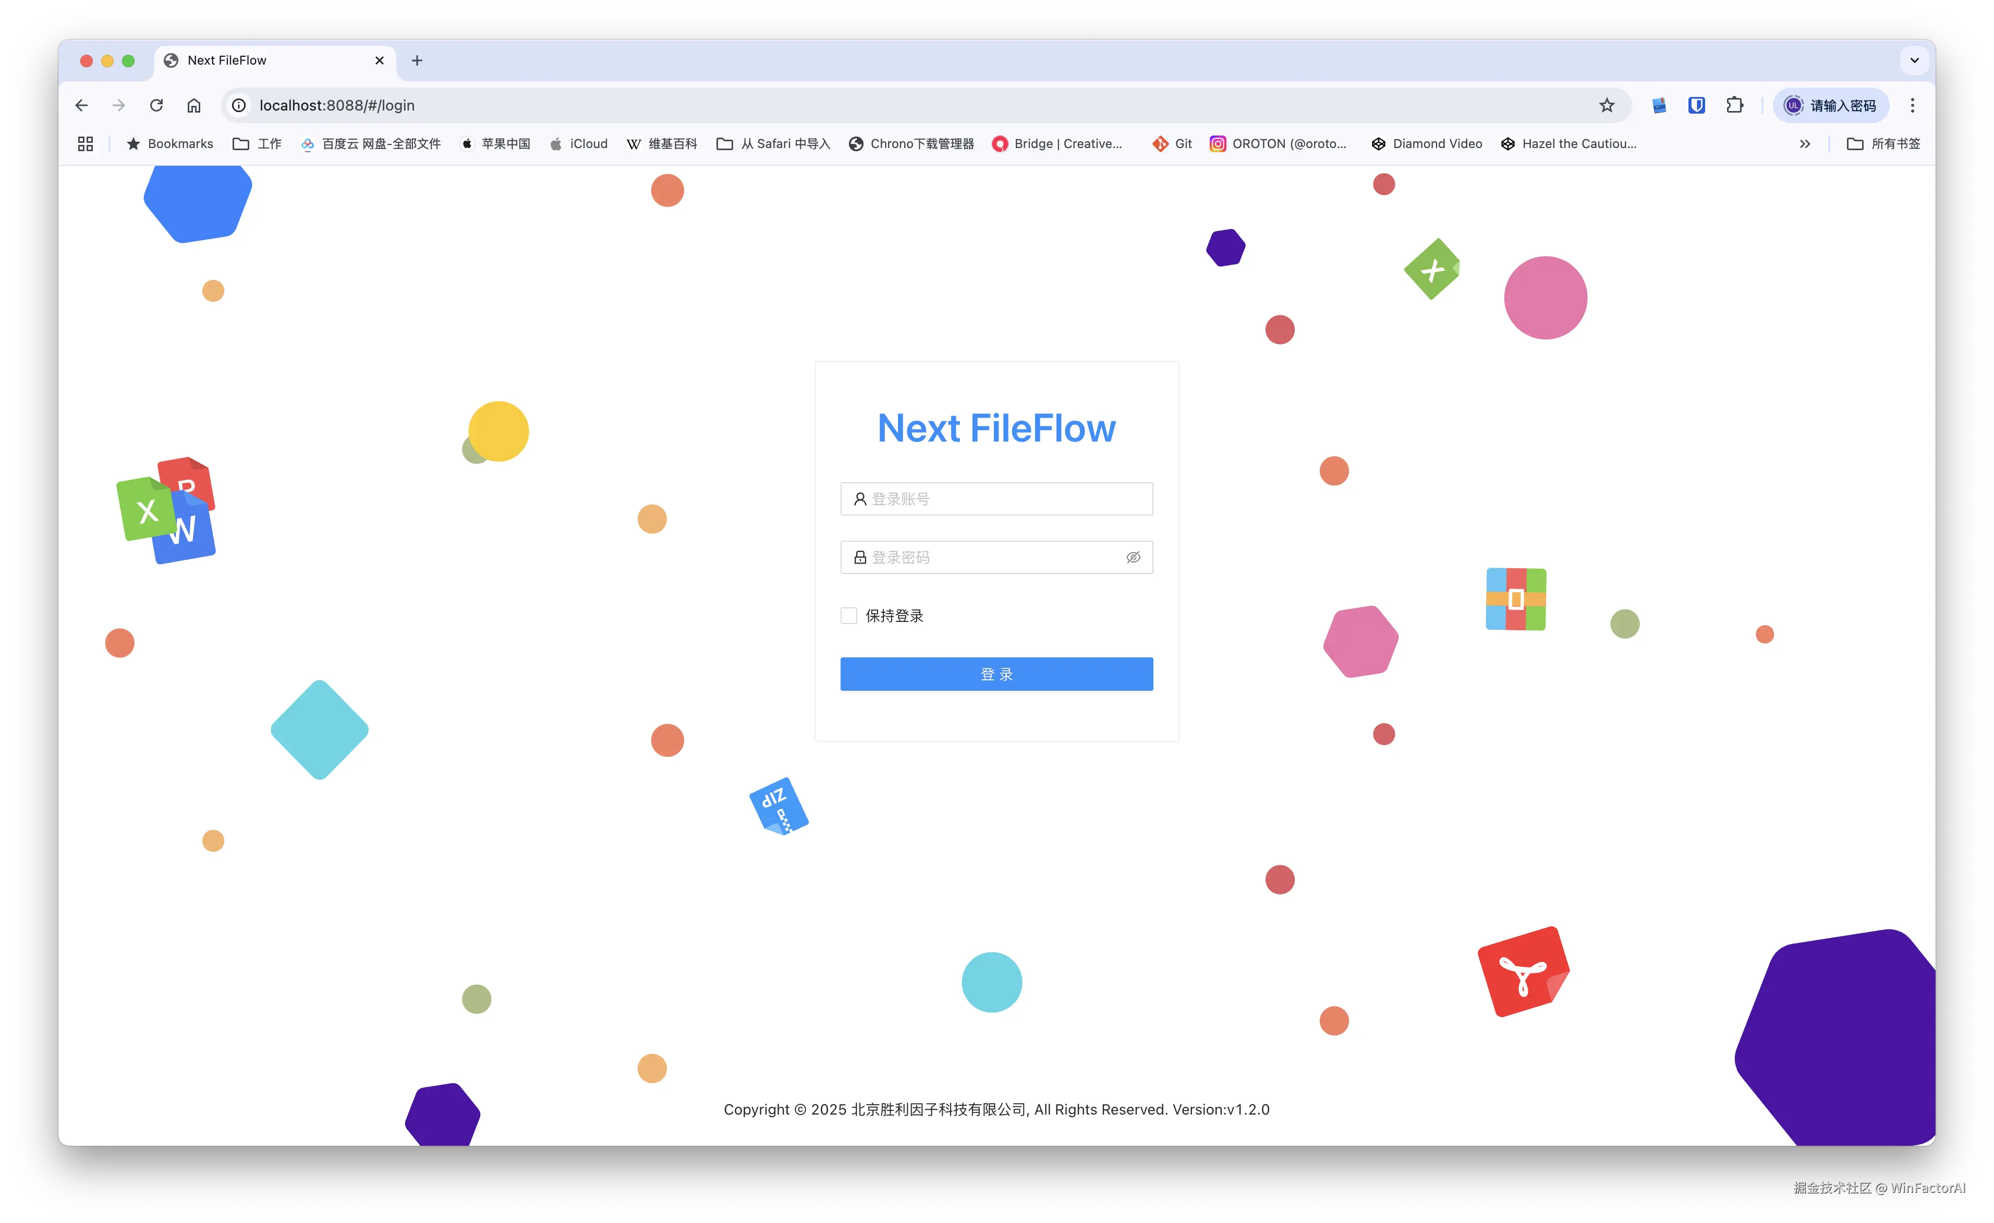
Task: Open the Chrome three-dot menu
Action: pyautogui.click(x=1913, y=105)
